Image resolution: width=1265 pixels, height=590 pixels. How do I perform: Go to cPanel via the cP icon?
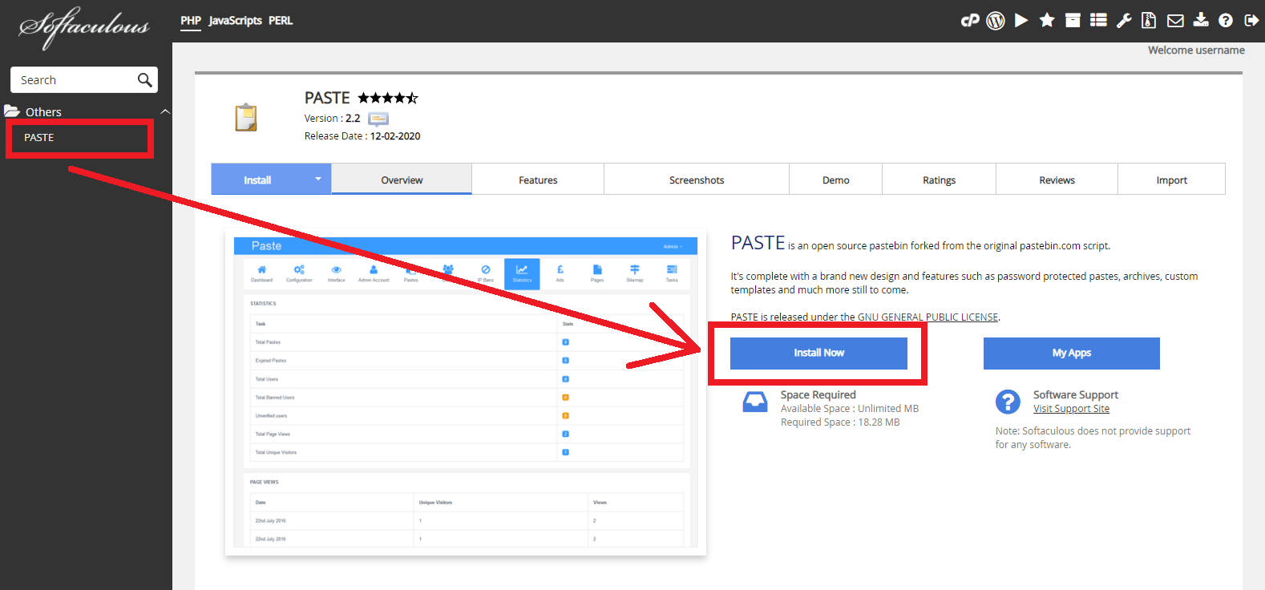coord(970,21)
